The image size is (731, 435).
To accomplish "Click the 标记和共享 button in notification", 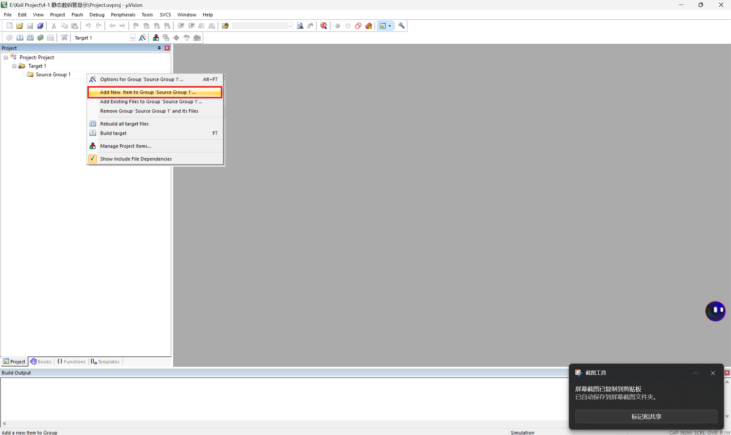I will click(646, 416).
